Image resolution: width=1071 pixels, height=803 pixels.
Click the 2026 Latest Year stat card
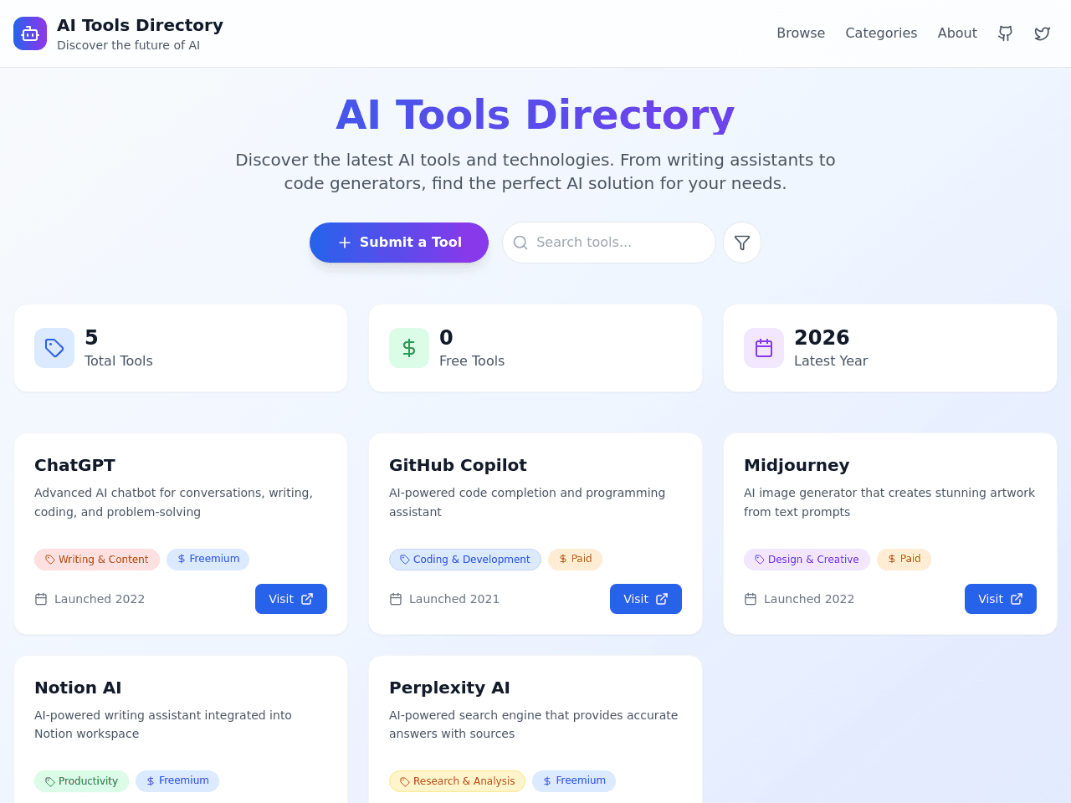(890, 348)
